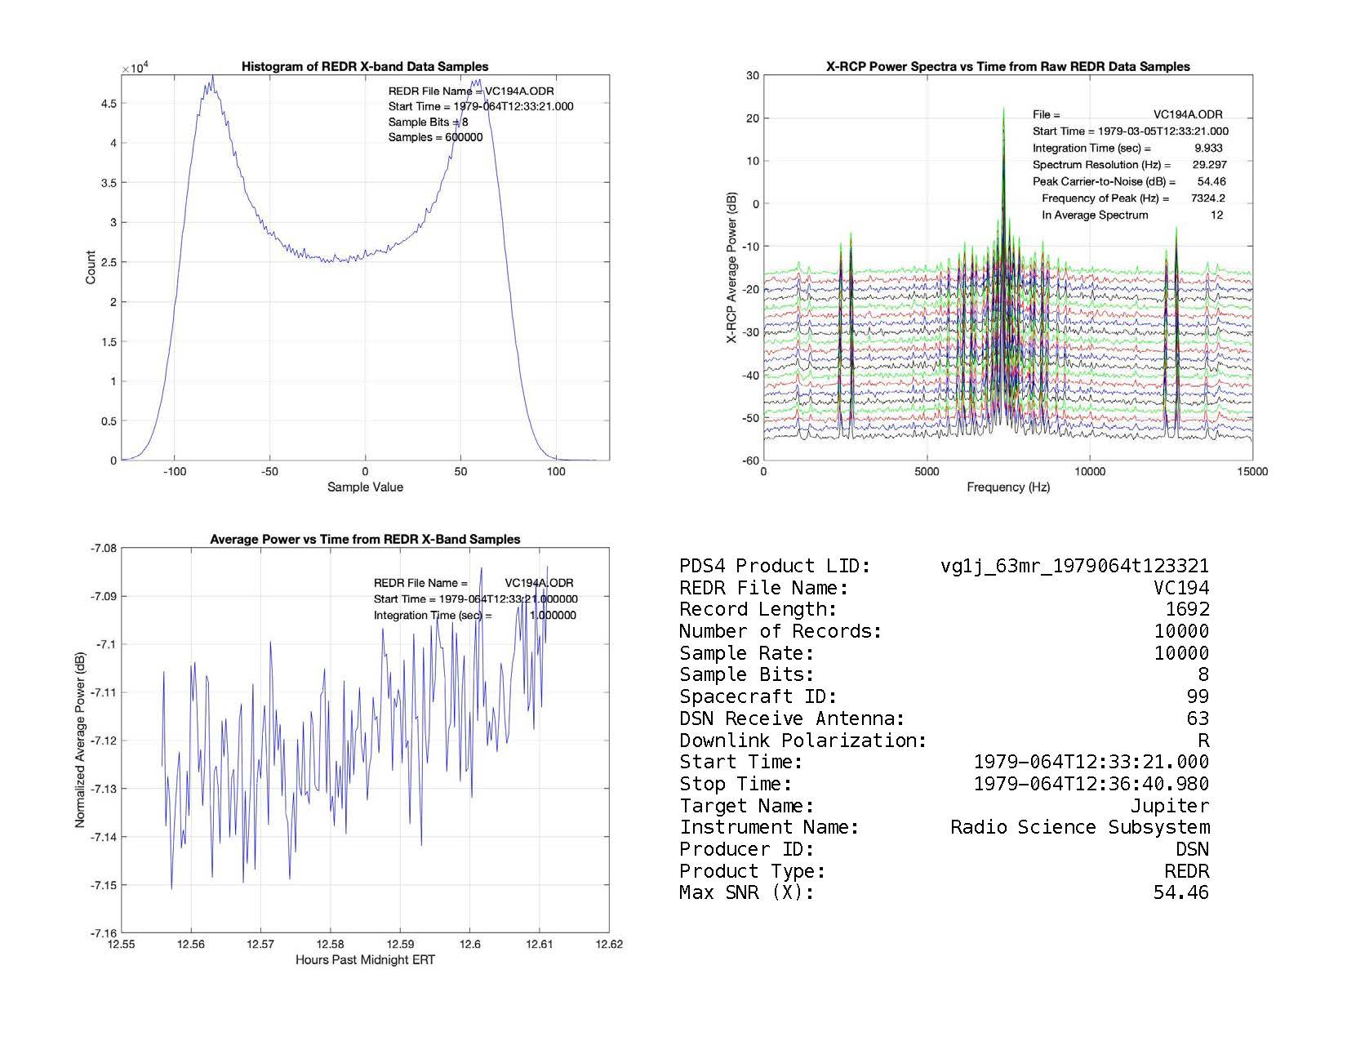1347x1041 pixels.
Task: Select the X-RCP Power Spectra plot title
Action: click(1007, 67)
